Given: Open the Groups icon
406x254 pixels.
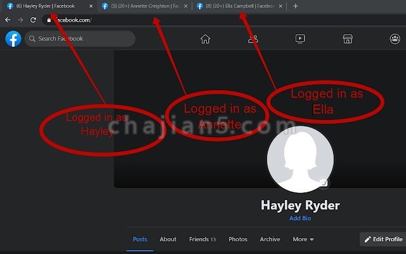Looking at the screenshot, I should click(x=395, y=39).
